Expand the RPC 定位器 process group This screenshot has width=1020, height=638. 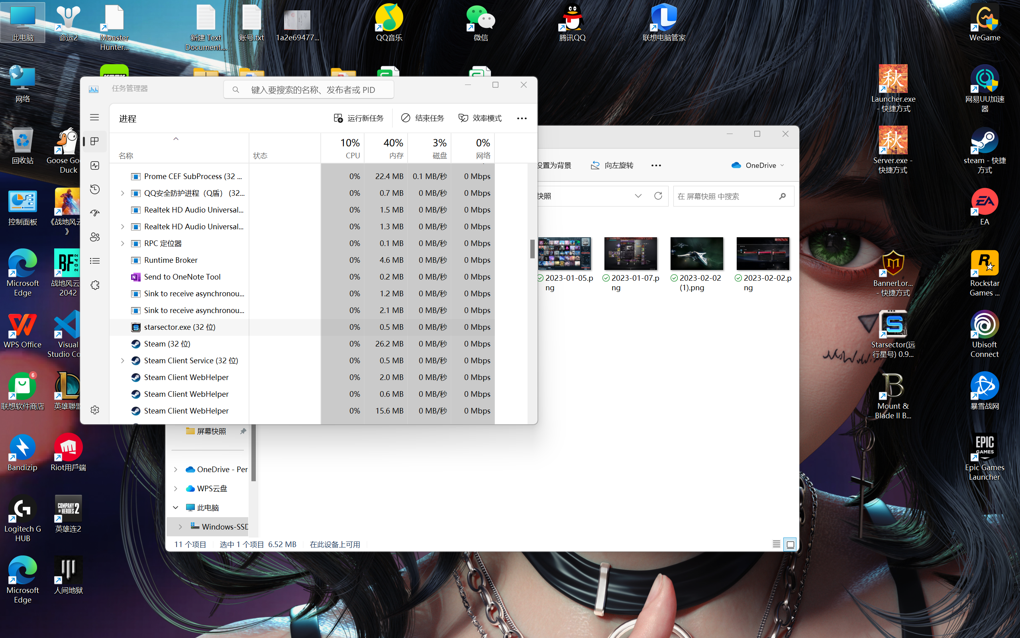123,244
